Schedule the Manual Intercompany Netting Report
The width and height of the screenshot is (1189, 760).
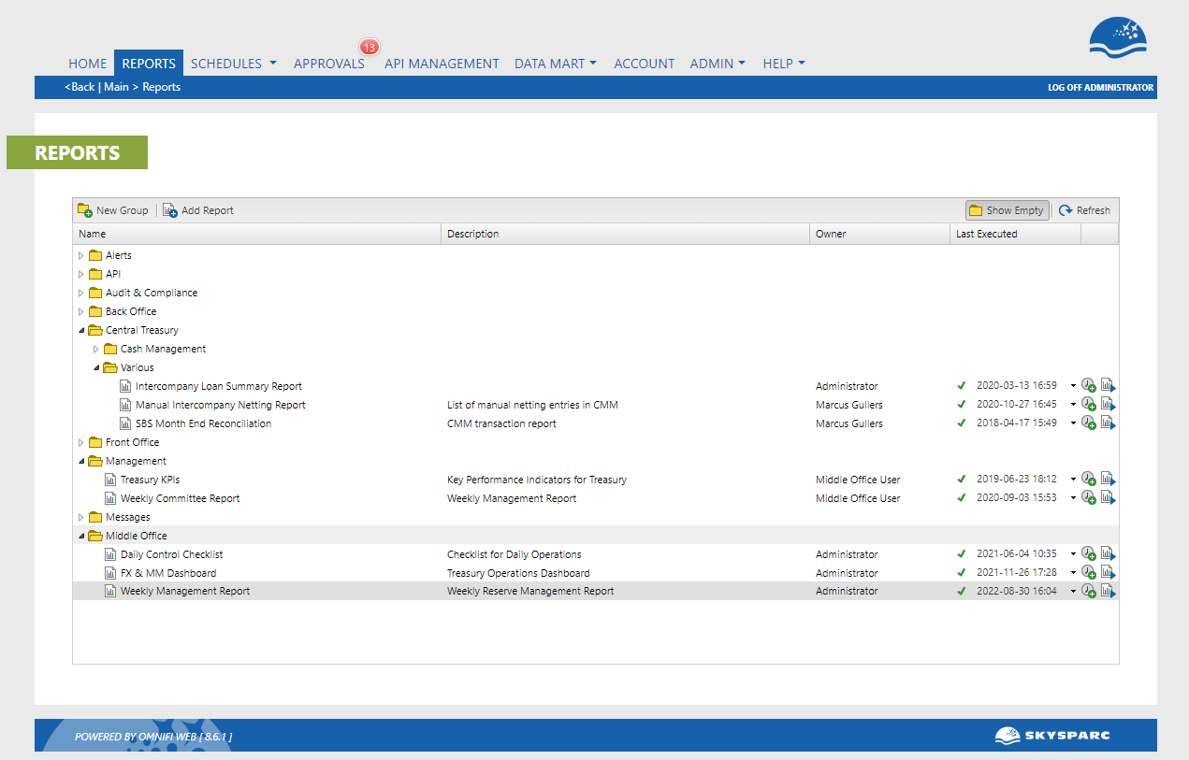click(x=1088, y=404)
